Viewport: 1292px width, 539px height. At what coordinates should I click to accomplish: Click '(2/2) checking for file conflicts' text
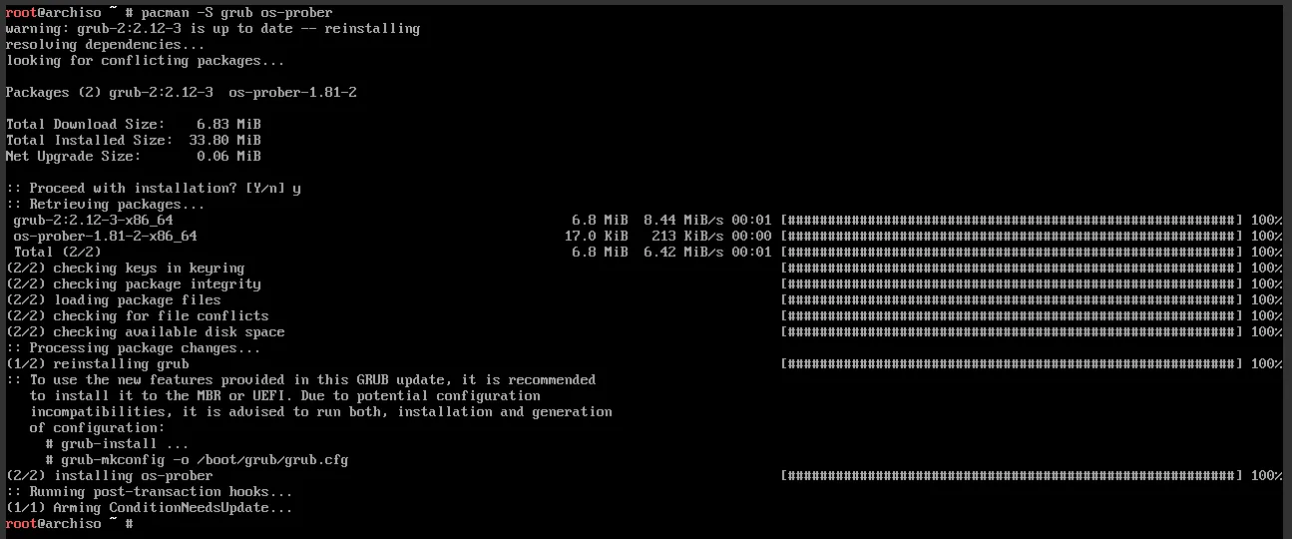click(138, 316)
